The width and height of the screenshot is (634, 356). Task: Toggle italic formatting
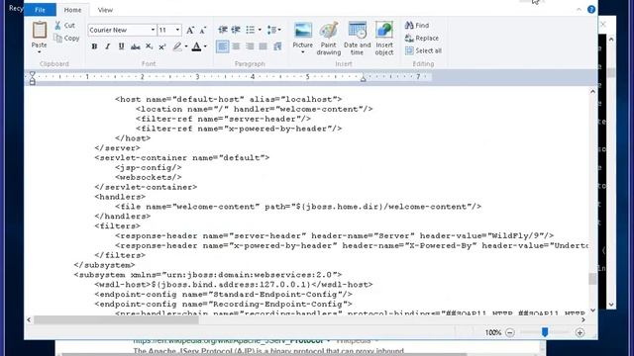(108, 46)
